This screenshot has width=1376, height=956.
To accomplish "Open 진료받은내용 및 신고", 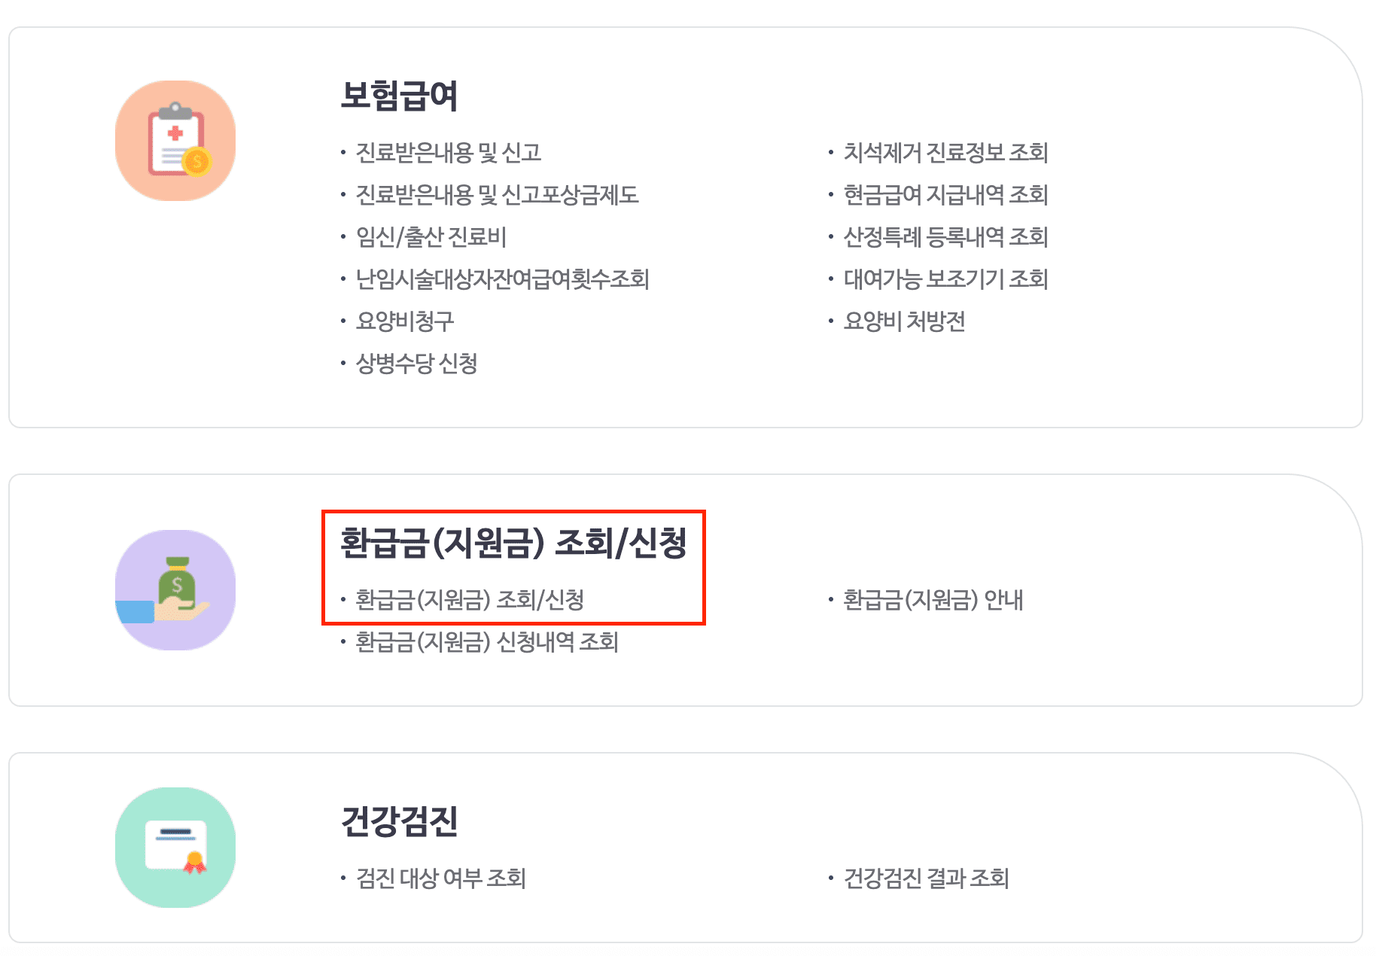I will (x=449, y=153).
